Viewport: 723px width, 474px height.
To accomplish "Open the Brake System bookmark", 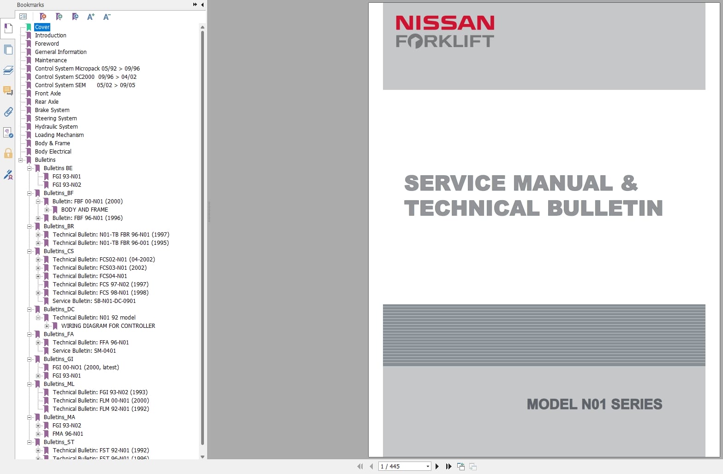I will point(52,110).
